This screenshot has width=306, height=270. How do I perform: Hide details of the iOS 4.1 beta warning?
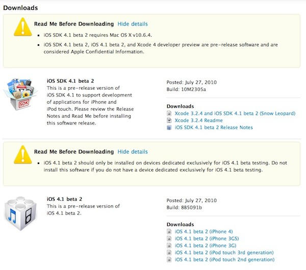tap(133, 152)
